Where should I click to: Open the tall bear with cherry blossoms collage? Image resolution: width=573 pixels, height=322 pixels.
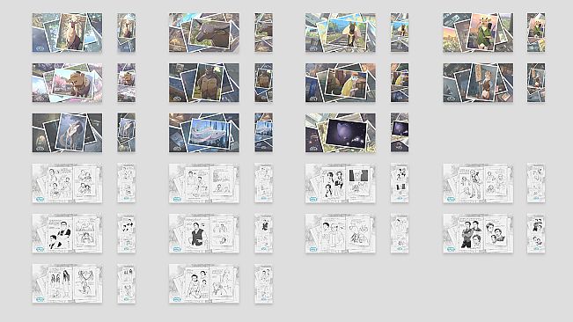point(127,83)
